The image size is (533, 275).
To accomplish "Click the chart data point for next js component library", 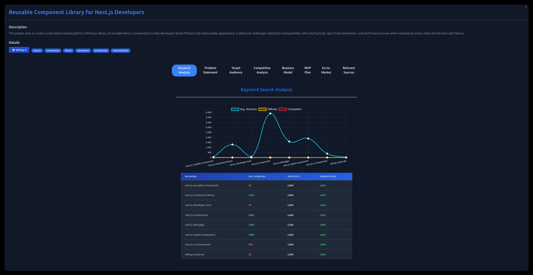I will [232, 144].
